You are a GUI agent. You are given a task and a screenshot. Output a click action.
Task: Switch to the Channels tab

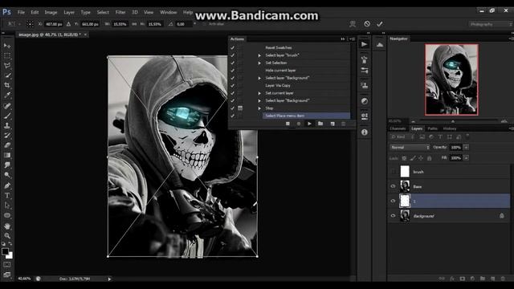[x=398, y=128]
